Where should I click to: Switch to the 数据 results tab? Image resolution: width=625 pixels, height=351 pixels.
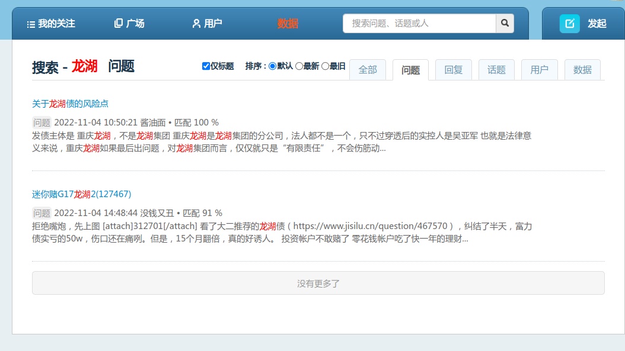point(582,70)
